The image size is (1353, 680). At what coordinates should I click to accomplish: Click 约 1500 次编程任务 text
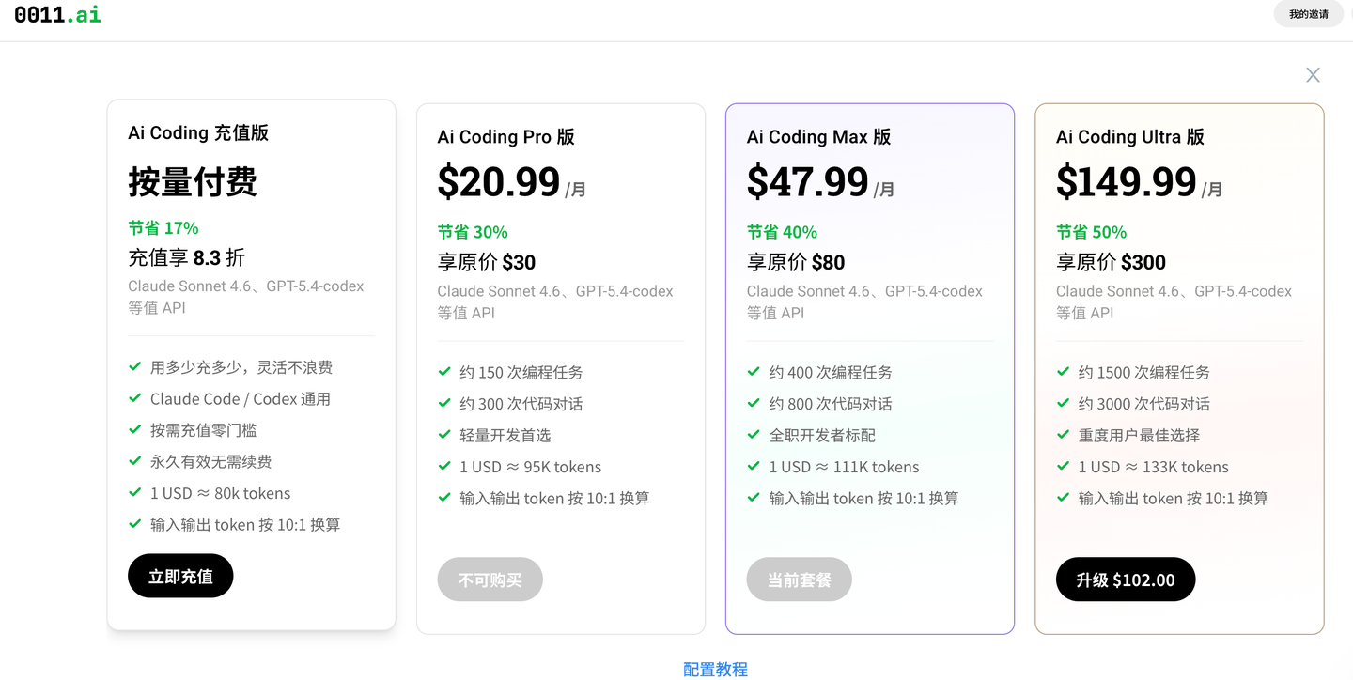coord(1144,372)
